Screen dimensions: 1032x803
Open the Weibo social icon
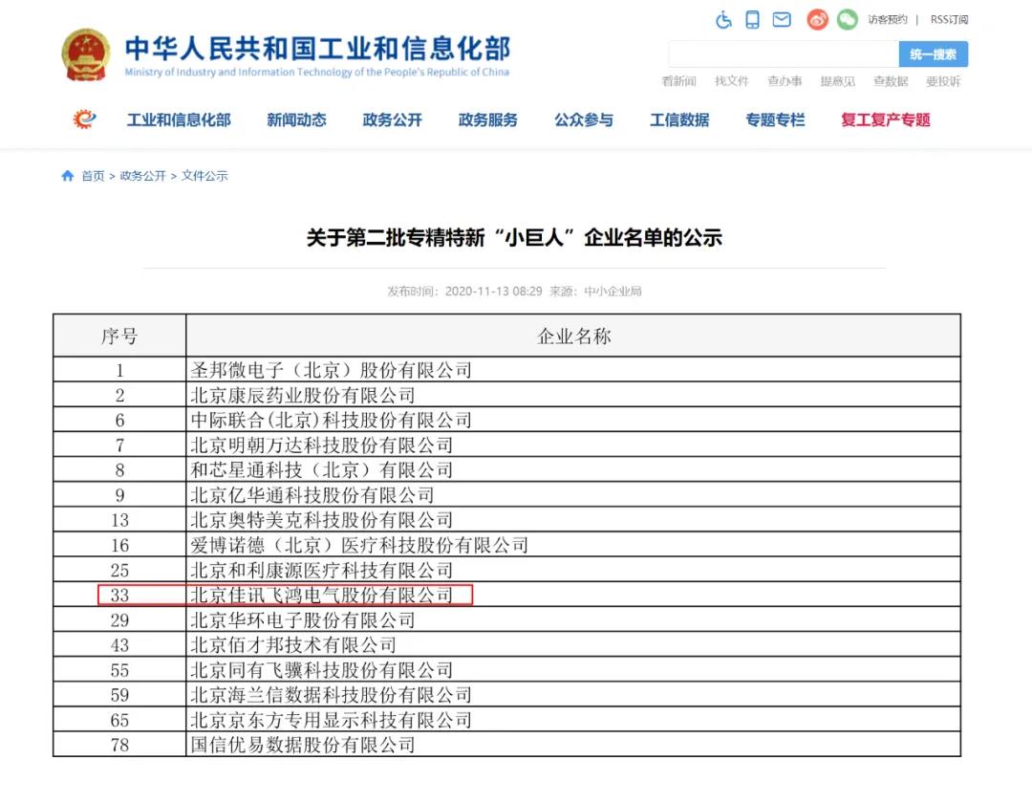[x=817, y=19]
